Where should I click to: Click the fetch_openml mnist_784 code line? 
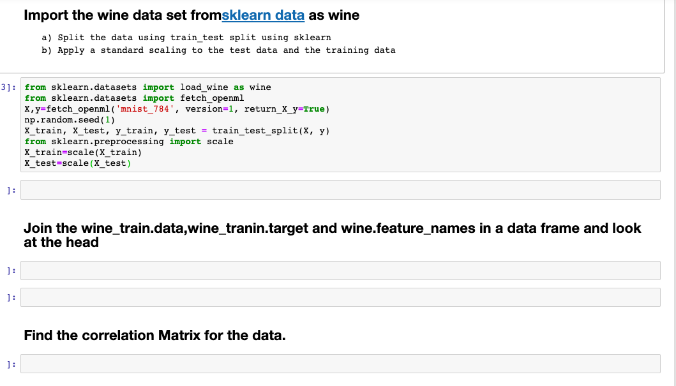(x=177, y=109)
